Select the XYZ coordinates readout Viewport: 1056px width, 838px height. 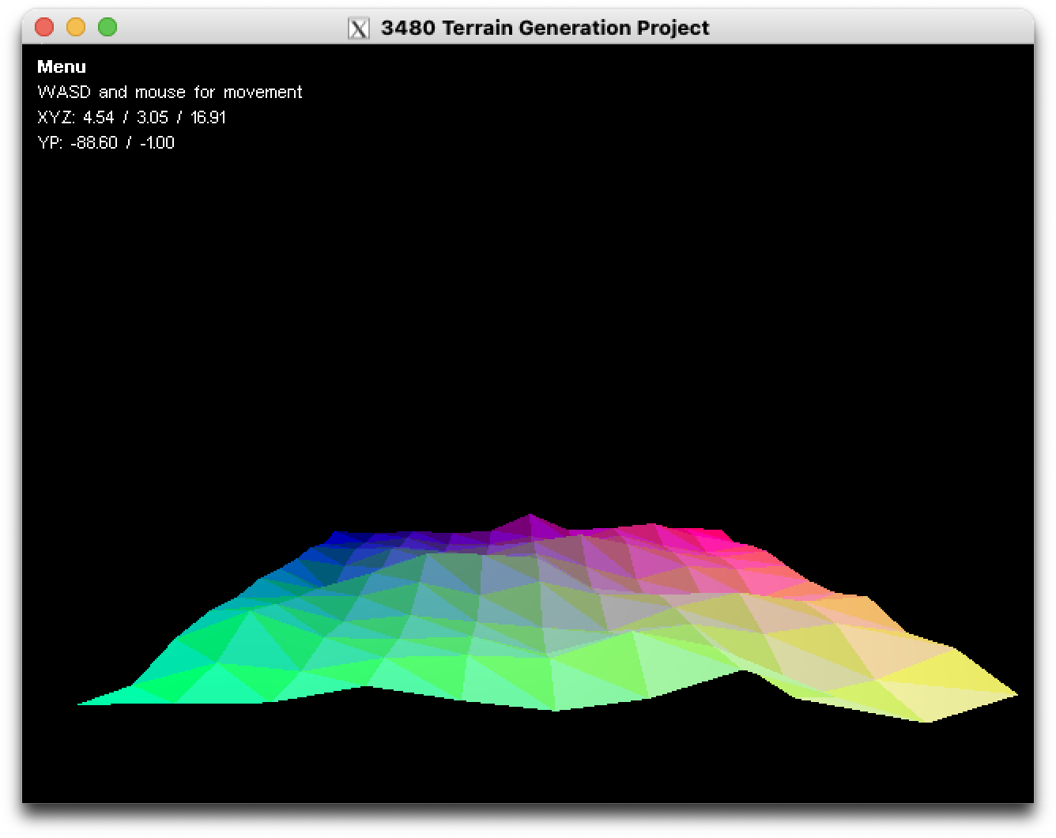(131, 118)
